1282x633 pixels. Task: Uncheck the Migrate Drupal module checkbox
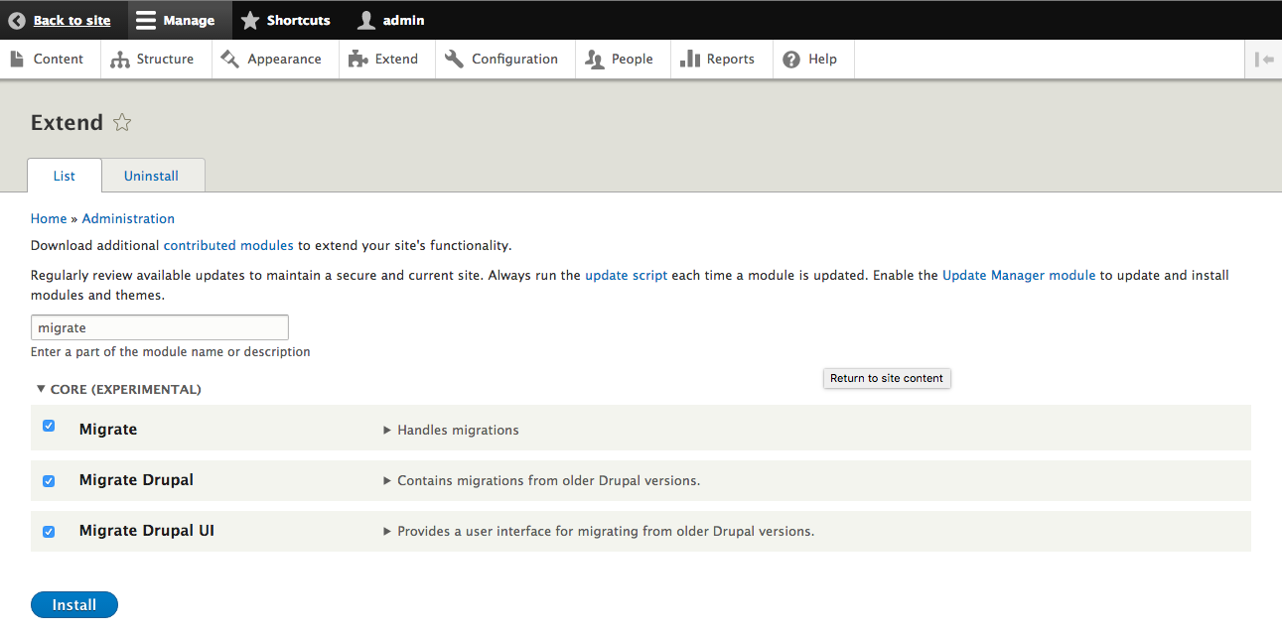49,481
